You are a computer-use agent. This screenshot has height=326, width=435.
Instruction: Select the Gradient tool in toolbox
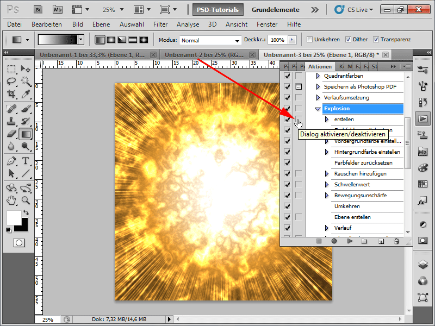tap(26, 134)
